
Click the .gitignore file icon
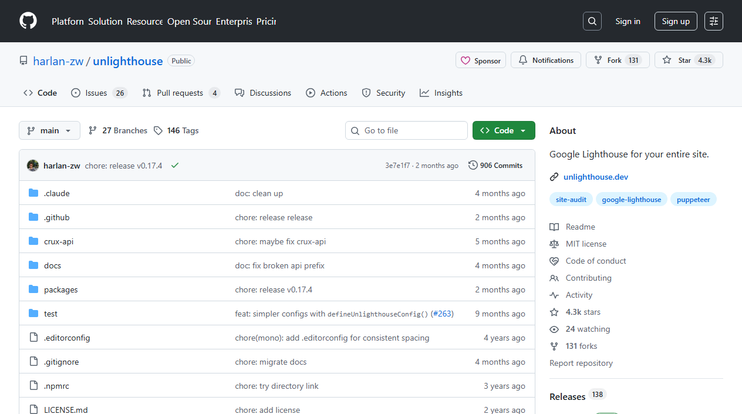click(33, 362)
